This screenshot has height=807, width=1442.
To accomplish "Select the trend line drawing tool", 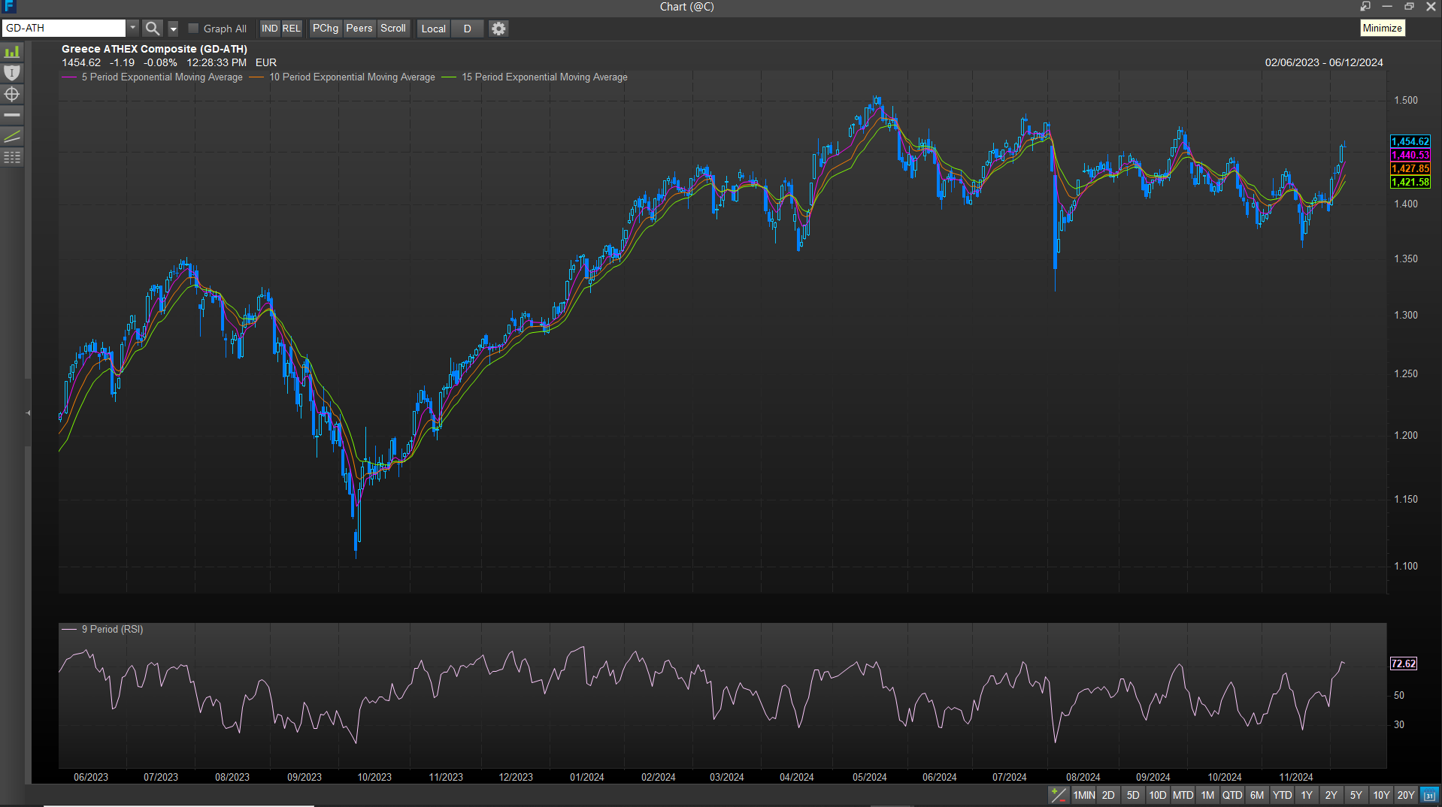I will [x=12, y=136].
